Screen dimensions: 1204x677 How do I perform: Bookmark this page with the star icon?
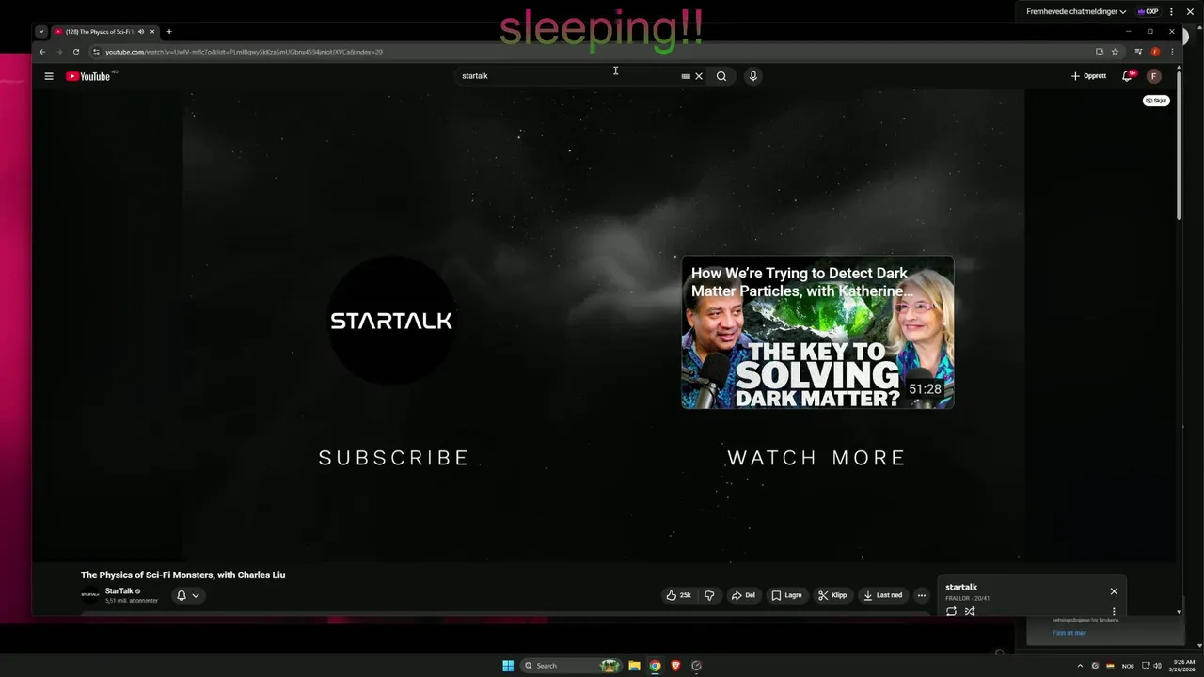click(1115, 52)
